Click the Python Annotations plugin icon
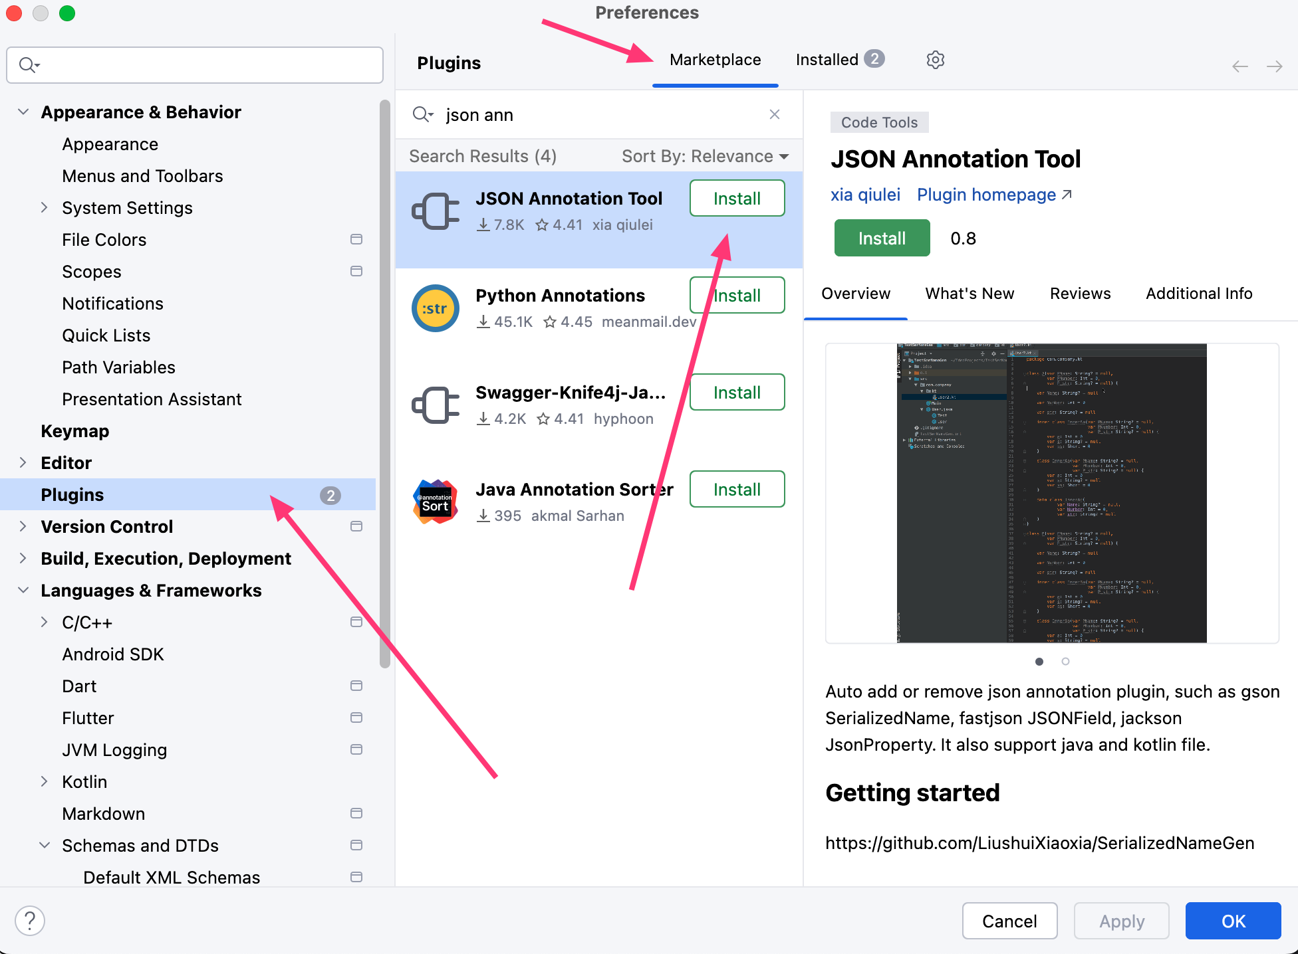This screenshot has width=1298, height=954. point(436,308)
